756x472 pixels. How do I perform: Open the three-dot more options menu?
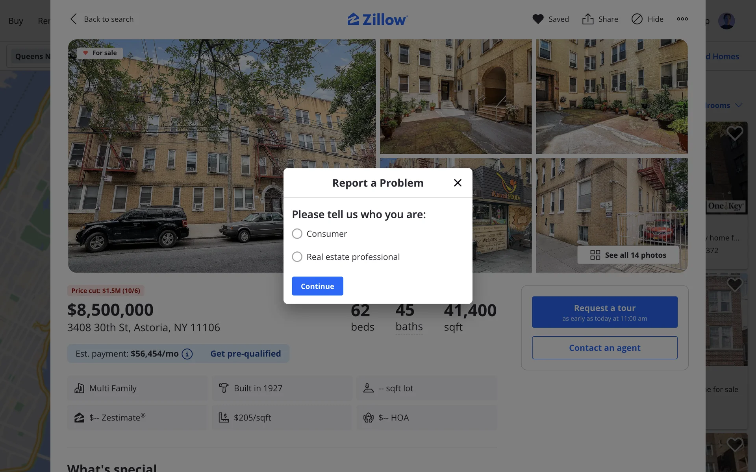[682, 19]
